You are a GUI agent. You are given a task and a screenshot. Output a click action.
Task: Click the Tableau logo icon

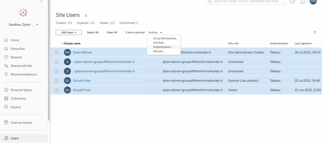coord(23,13)
